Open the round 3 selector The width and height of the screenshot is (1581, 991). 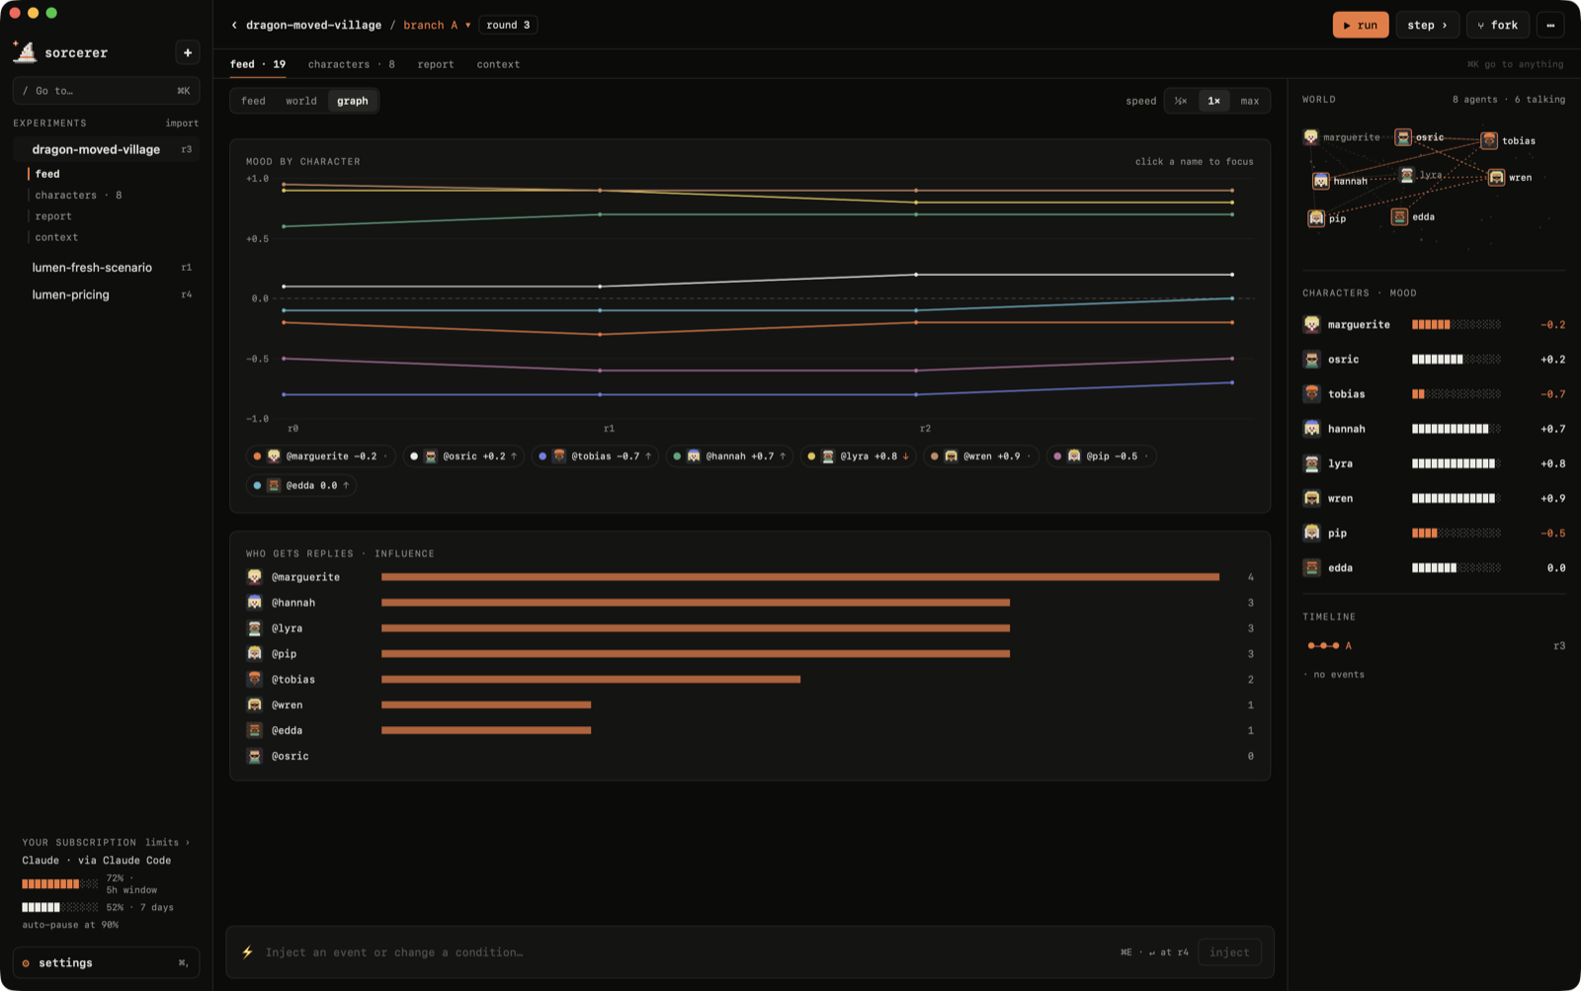click(508, 25)
